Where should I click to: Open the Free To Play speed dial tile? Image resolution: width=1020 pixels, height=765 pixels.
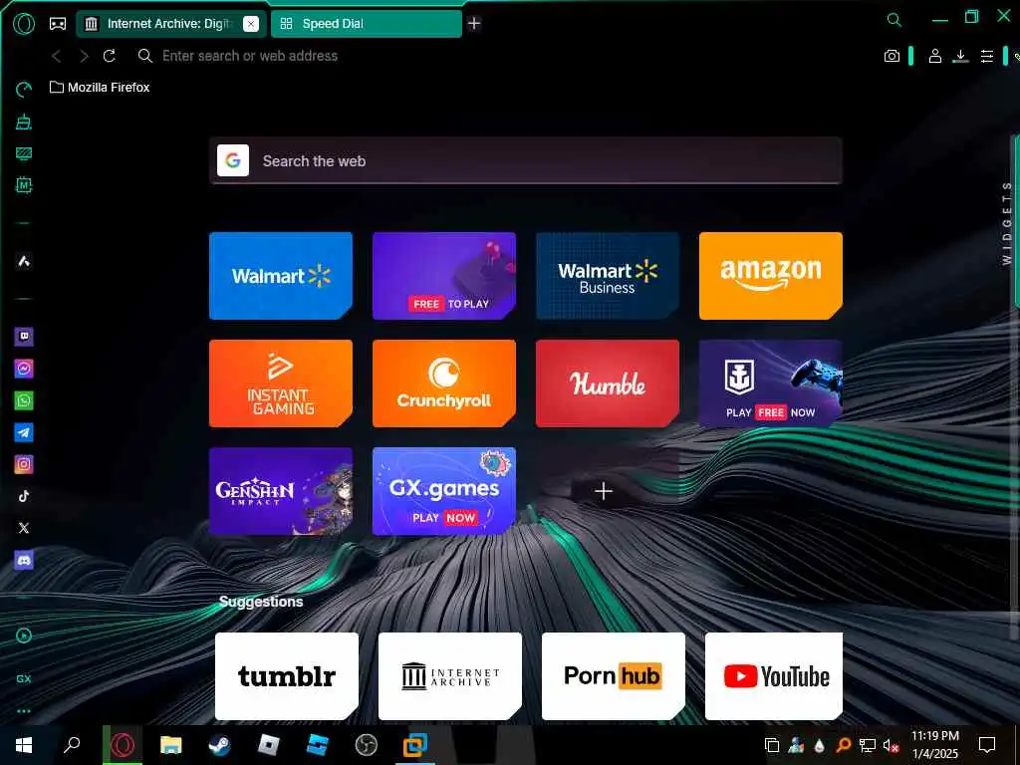click(x=444, y=276)
